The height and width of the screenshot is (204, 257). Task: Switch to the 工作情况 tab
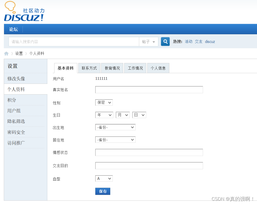[x=135, y=68]
